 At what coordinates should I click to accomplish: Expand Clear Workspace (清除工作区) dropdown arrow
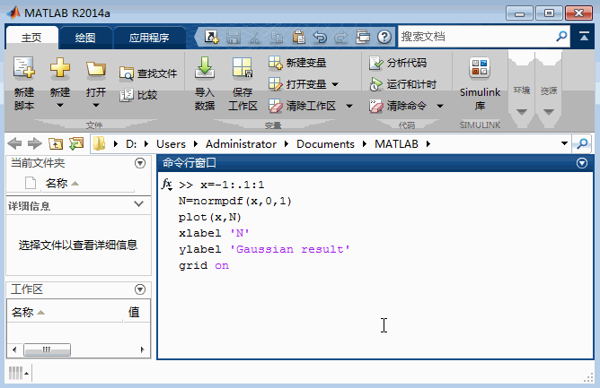(x=349, y=106)
